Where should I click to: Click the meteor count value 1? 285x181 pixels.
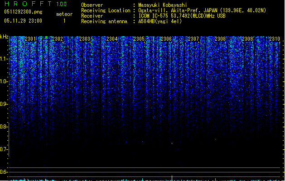64,21
